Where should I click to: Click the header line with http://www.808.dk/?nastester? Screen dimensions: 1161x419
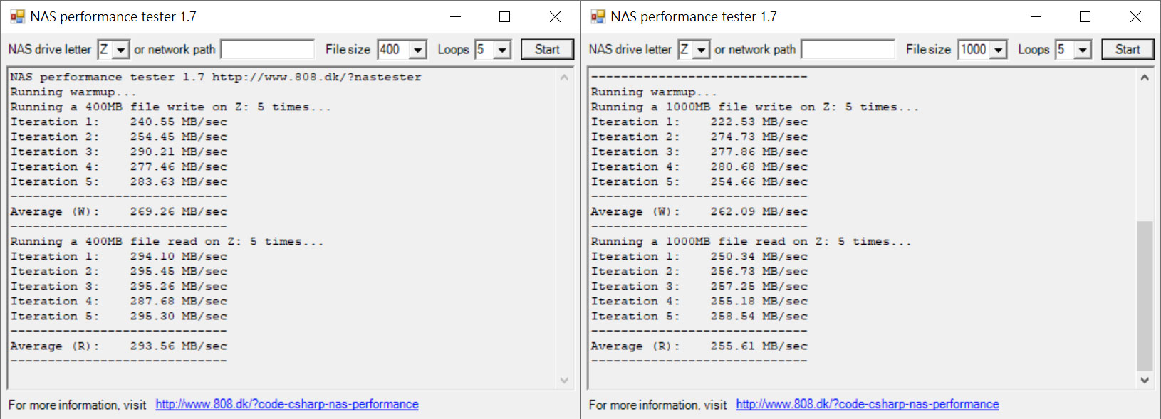pos(216,77)
